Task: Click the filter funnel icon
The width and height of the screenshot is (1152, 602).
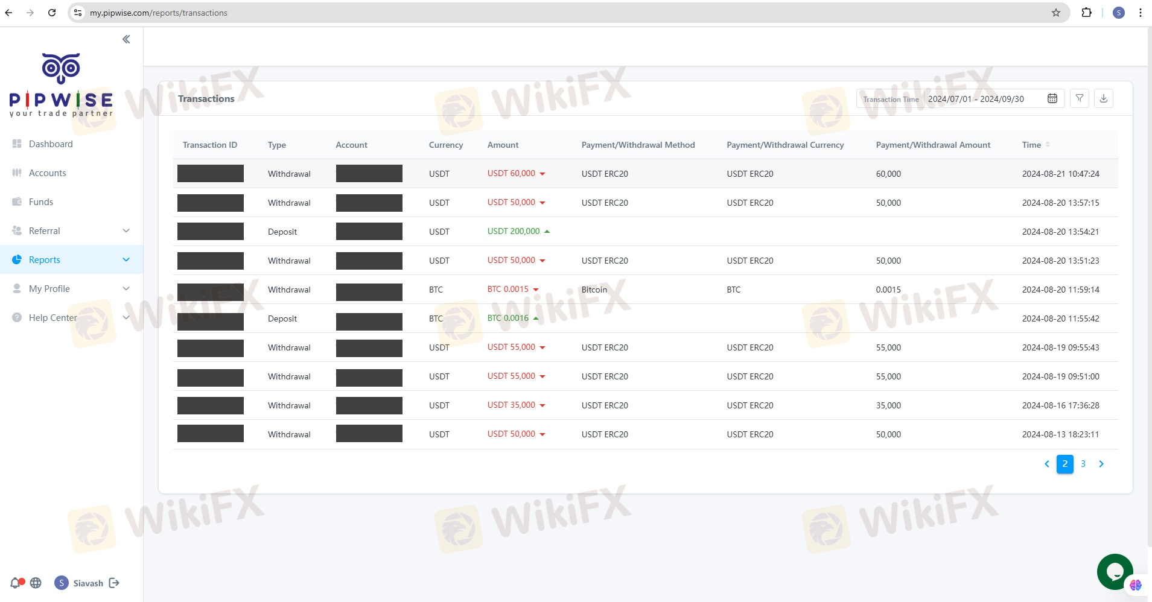Action: click(1080, 98)
